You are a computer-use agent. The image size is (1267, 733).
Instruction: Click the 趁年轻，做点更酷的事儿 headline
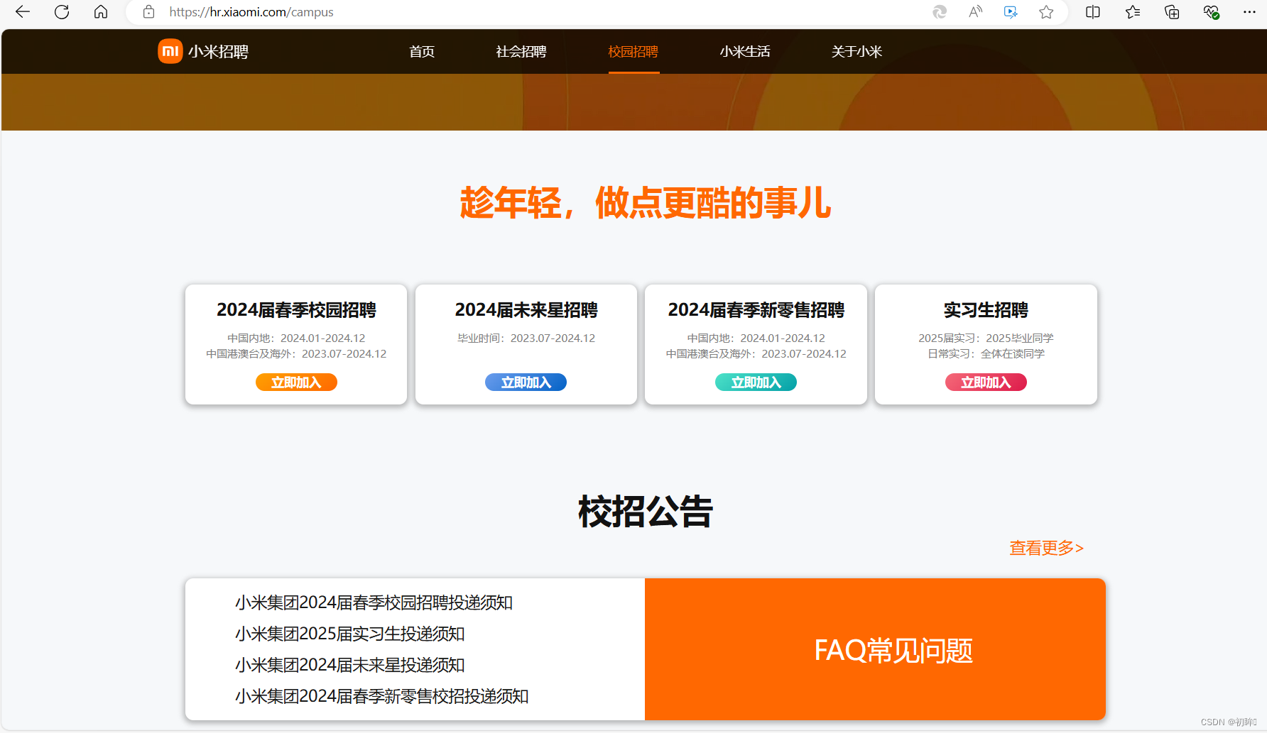[645, 203]
